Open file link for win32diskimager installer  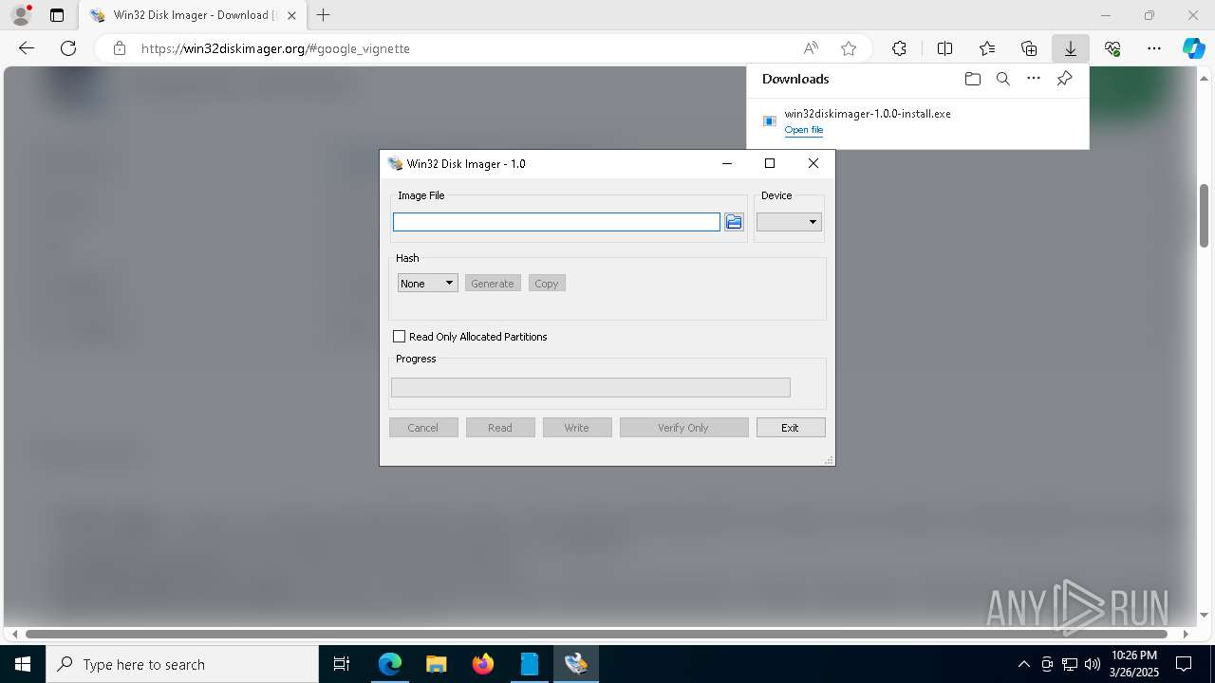pyautogui.click(x=804, y=130)
